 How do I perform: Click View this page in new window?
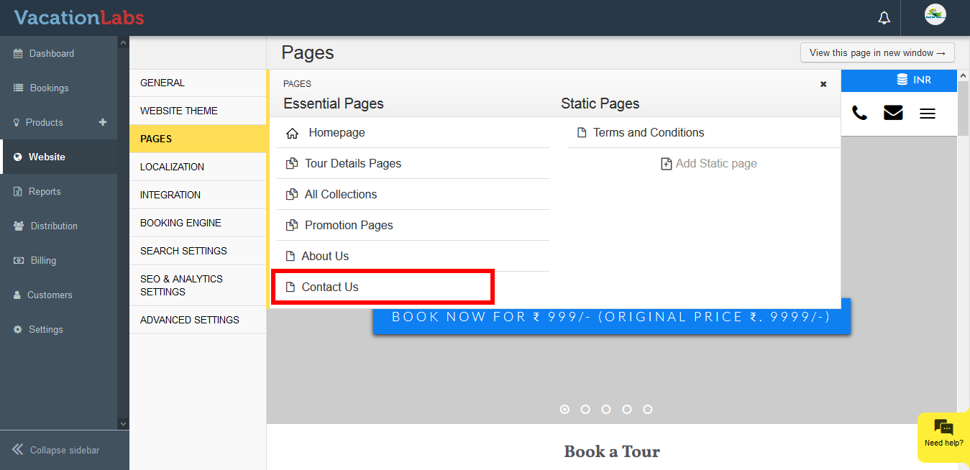tap(877, 52)
